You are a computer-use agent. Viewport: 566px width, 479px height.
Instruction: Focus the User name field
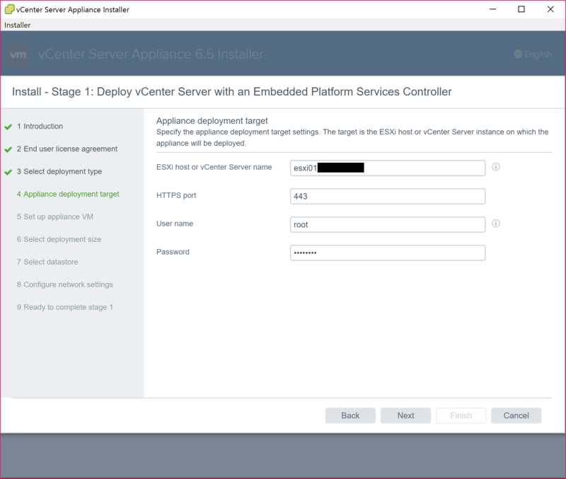[388, 224]
